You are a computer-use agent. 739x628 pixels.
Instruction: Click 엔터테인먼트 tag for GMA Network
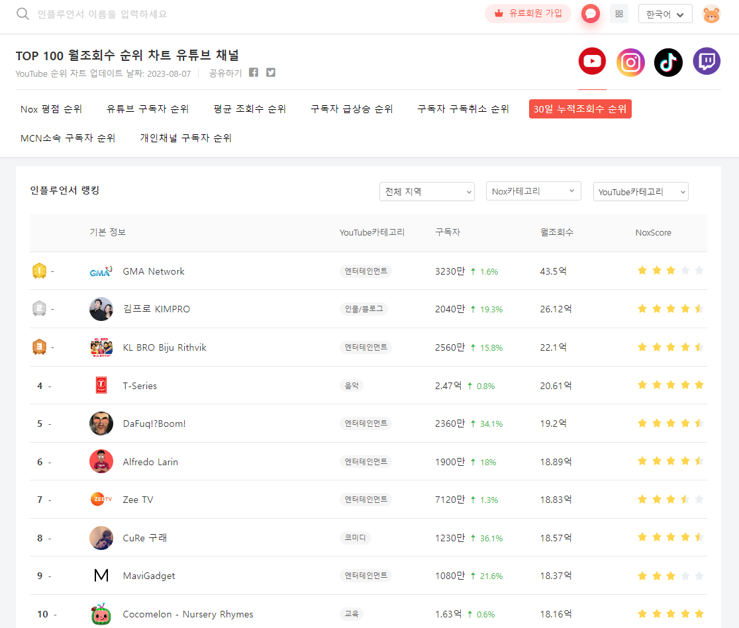(366, 271)
